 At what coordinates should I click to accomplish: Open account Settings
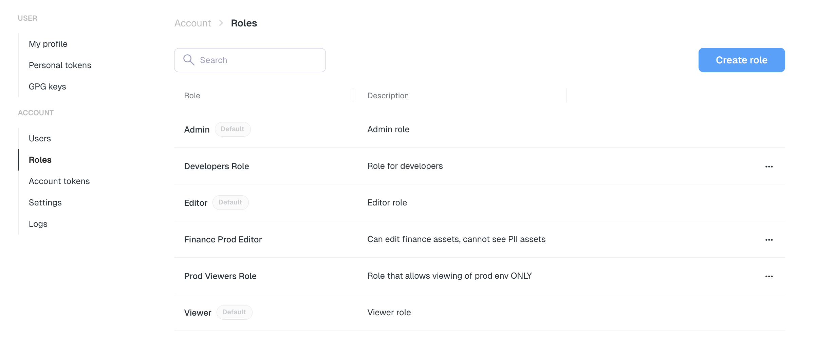click(x=45, y=202)
